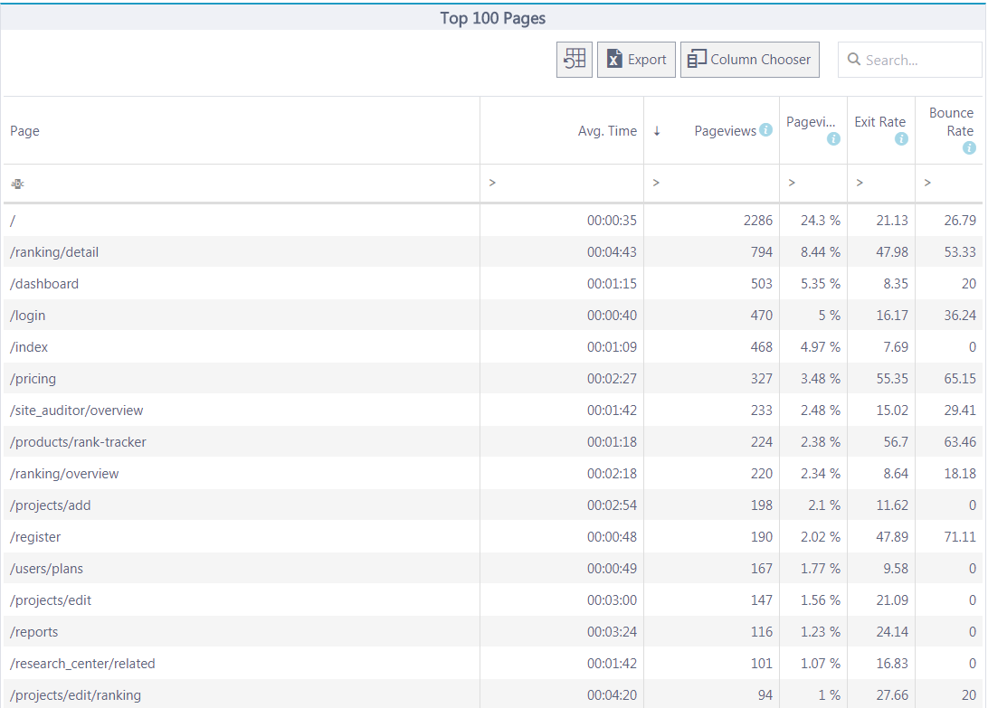This screenshot has height=708, width=988.
Task: Click the Column Chooser button label
Action: click(761, 59)
